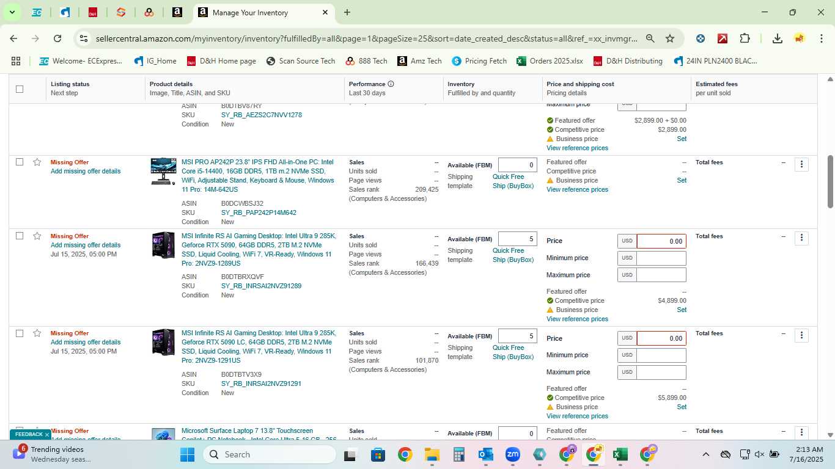The width and height of the screenshot is (835, 469).
Task: Edit minimum price field for 2NVZ9-1289US
Action: coord(661,258)
